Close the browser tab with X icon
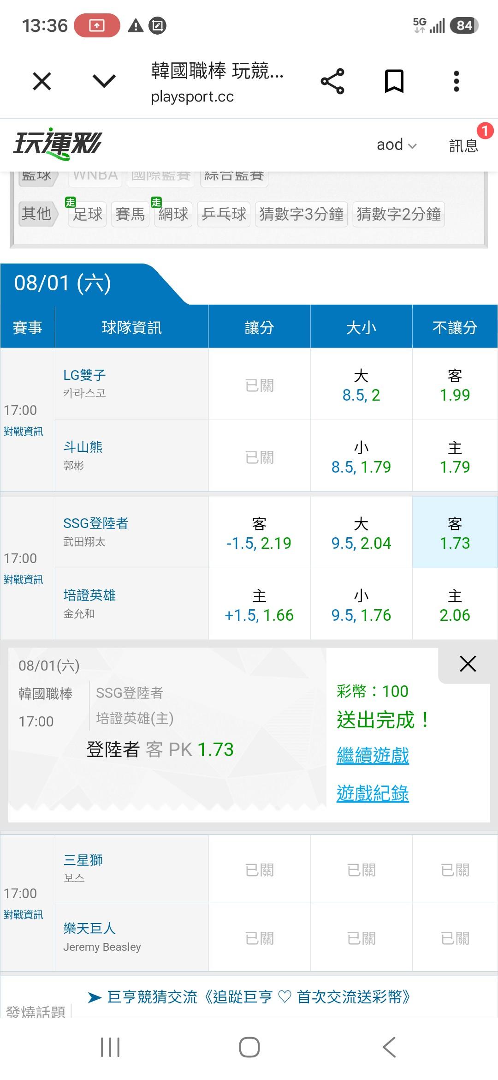498x1080 pixels. pos(42,82)
